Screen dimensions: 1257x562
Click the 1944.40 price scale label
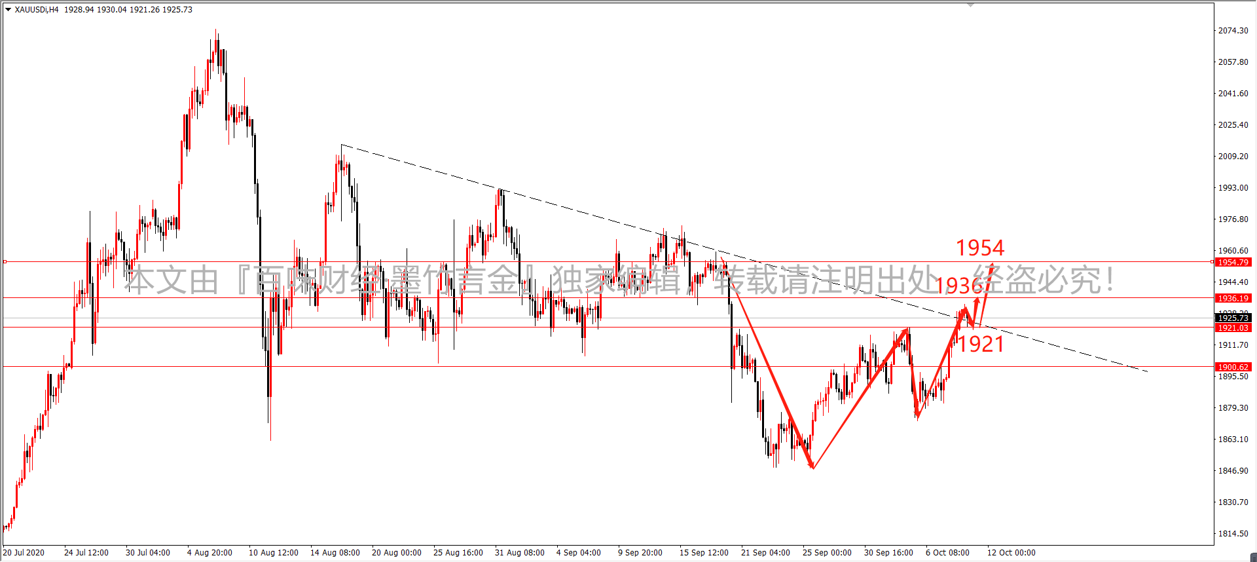click(x=1233, y=282)
